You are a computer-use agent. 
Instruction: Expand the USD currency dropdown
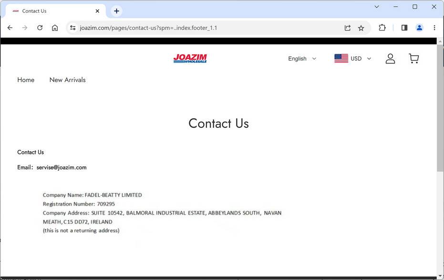pyautogui.click(x=361, y=59)
